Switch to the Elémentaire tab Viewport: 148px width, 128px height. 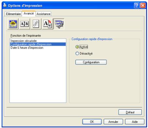13,14
